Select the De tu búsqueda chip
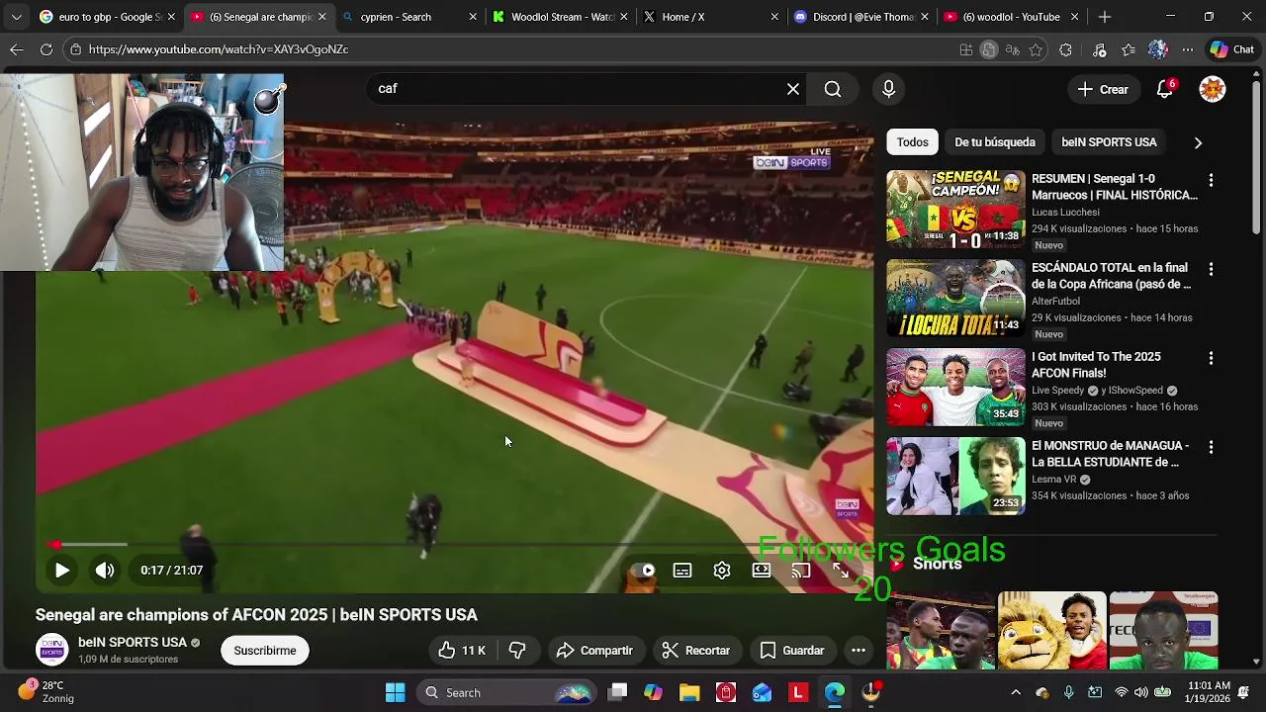This screenshot has height=712, width=1266. pyautogui.click(x=995, y=142)
